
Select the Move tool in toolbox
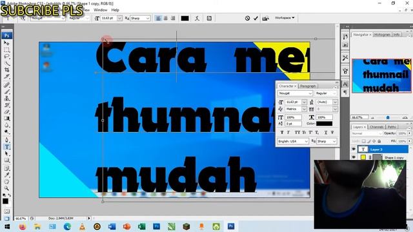tap(6, 43)
